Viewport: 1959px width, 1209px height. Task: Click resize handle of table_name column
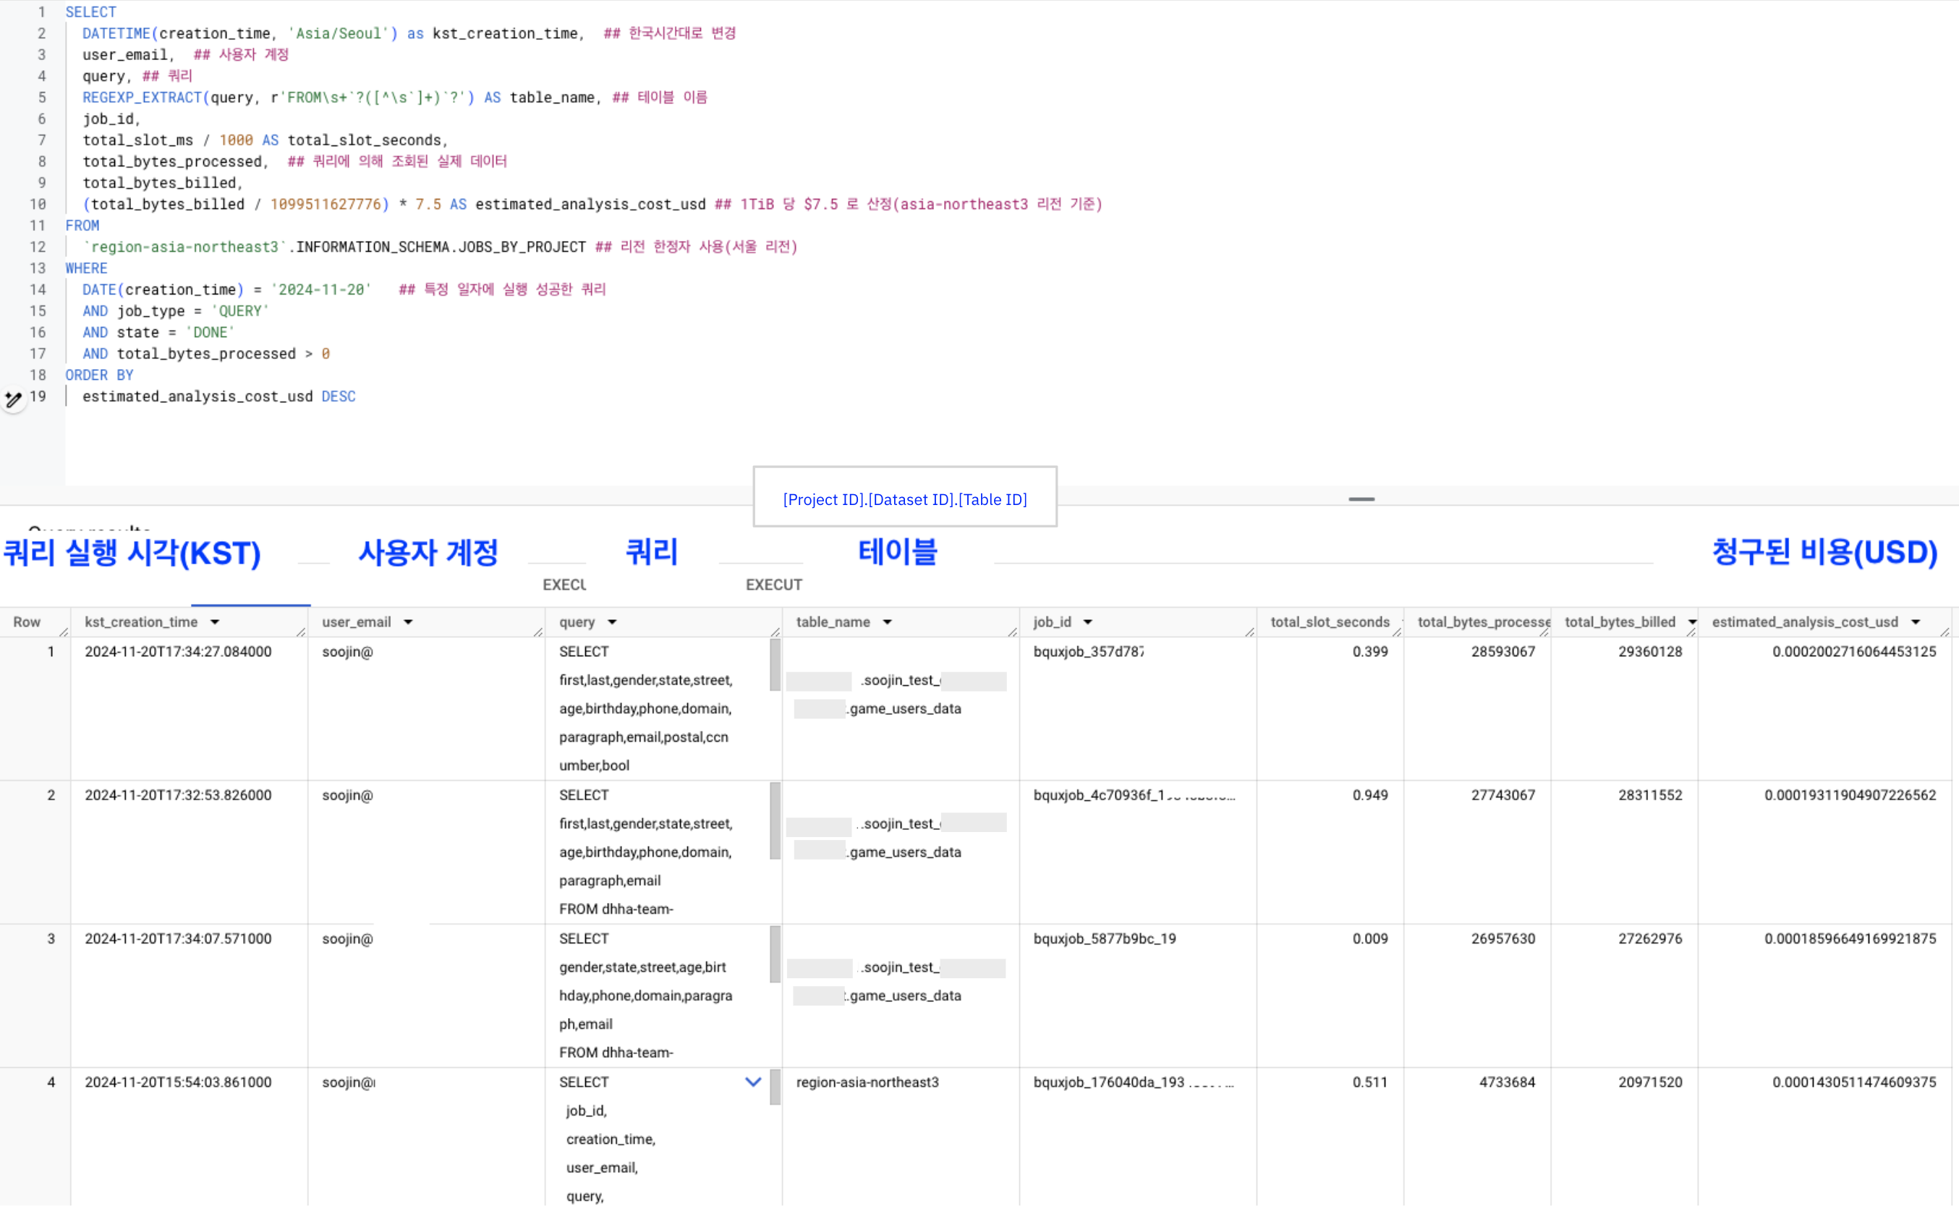[1013, 632]
